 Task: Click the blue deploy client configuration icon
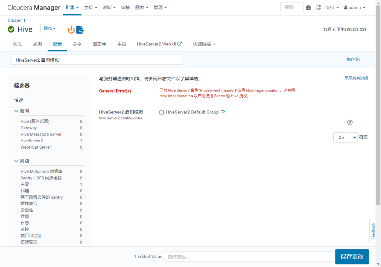click(x=80, y=30)
